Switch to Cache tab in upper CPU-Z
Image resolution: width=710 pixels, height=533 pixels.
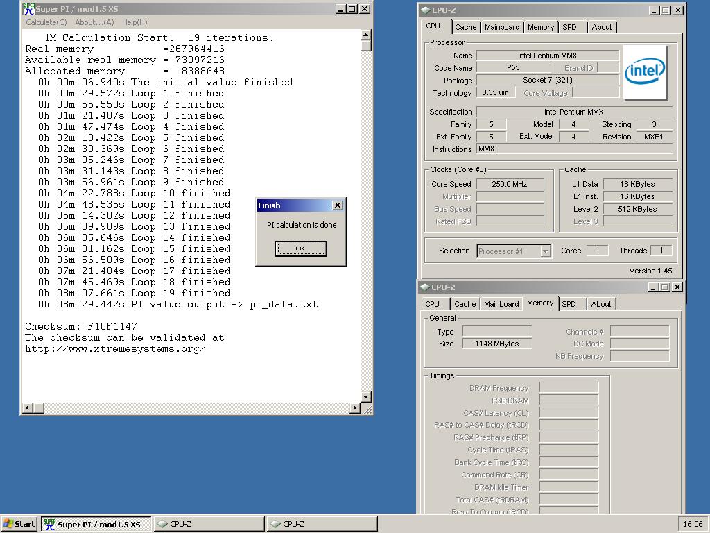(465, 27)
